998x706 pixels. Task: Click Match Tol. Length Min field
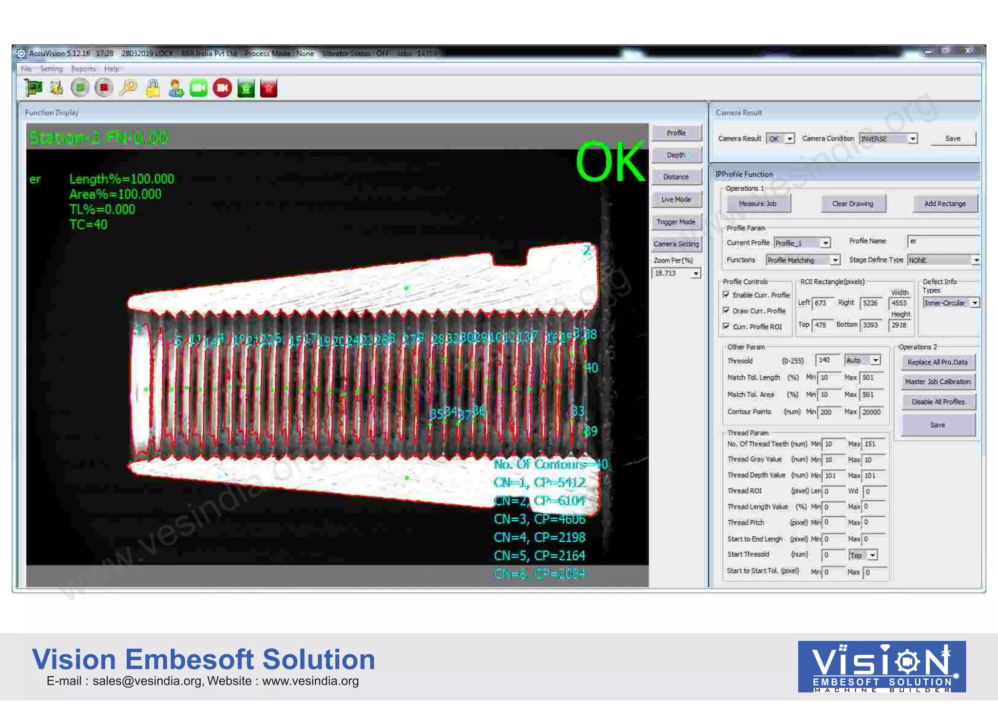pos(830,378)
